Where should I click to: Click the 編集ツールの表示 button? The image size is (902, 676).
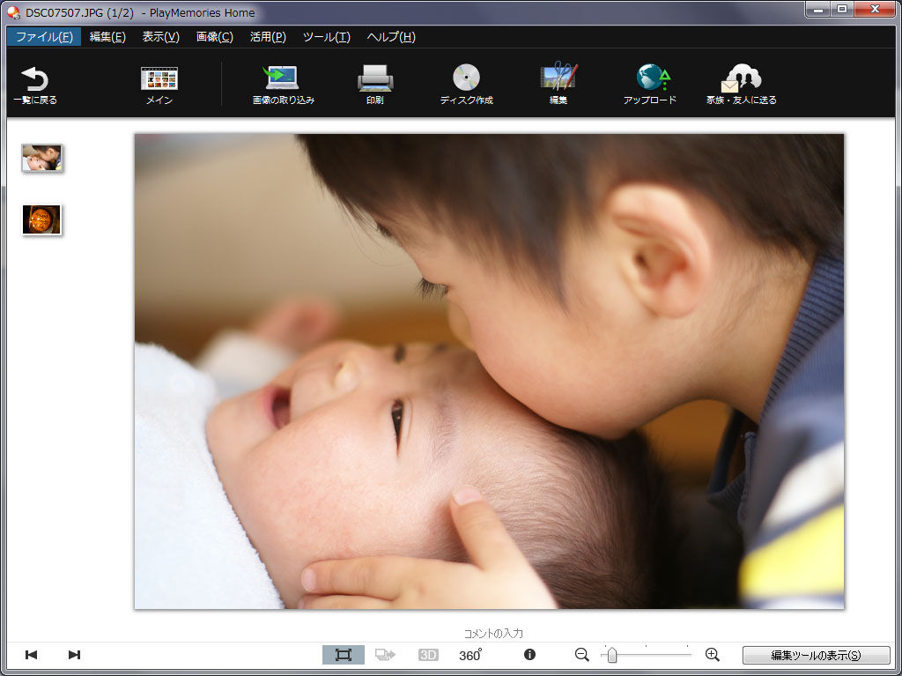816,656
